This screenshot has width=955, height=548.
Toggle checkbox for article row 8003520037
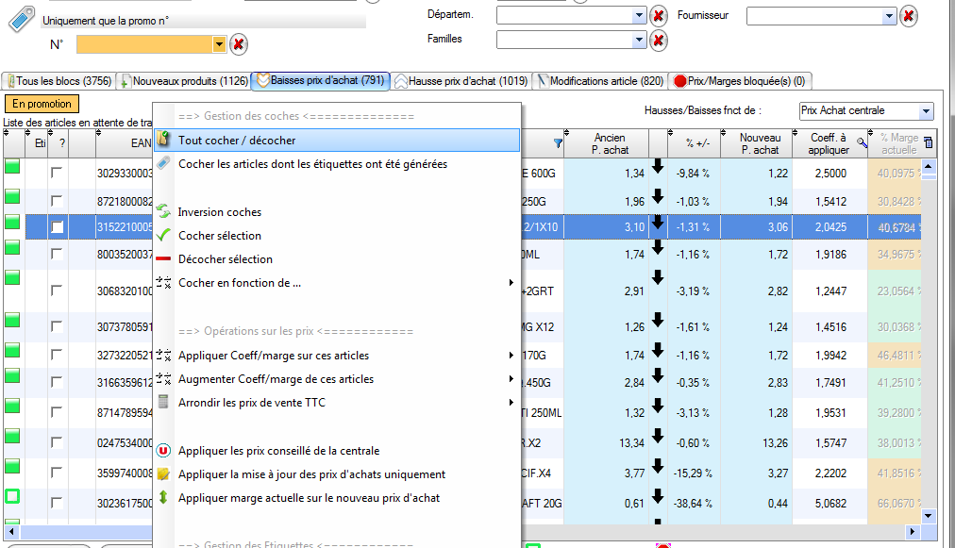58,255
